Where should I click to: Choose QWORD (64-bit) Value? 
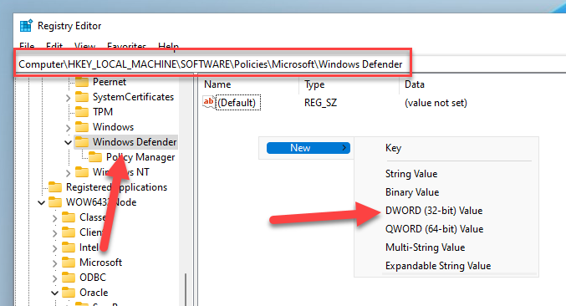pos(434,229)
